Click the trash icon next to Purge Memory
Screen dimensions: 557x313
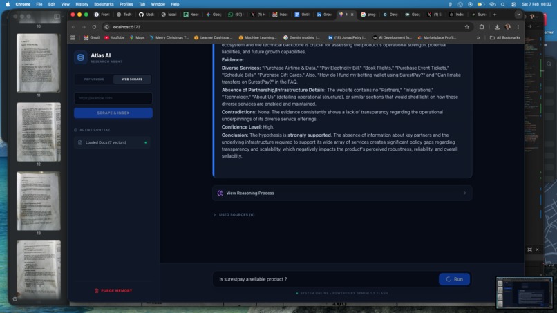pos(96,291)
